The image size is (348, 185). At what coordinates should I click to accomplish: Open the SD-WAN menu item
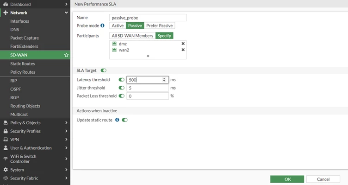pos(35,55)
